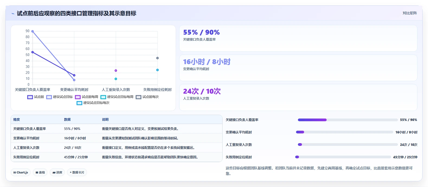Click the 试点前 data point at 55

33,52
